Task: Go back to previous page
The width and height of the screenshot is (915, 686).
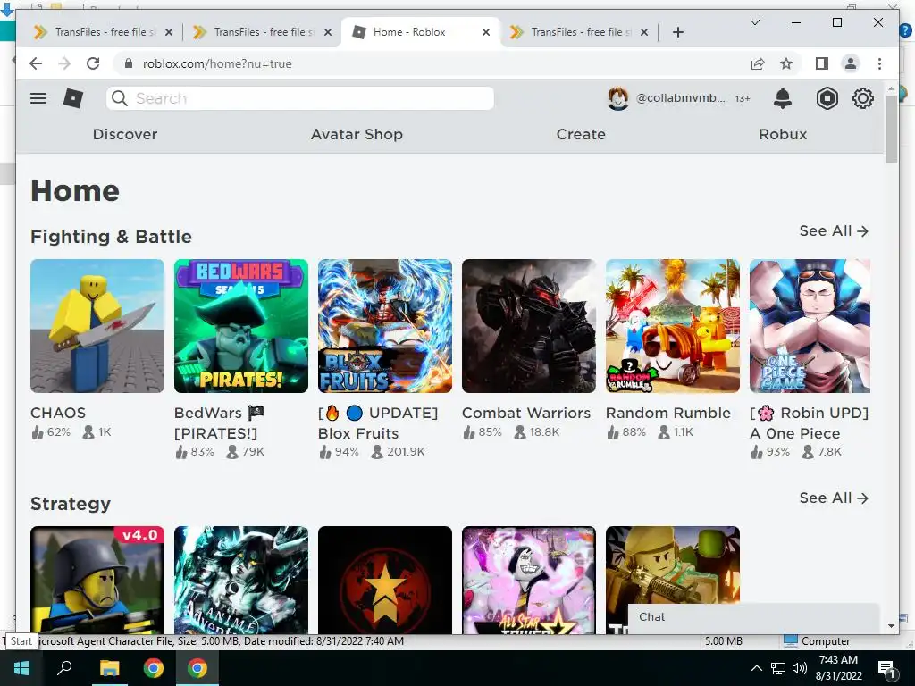Action: pos(36,63)
